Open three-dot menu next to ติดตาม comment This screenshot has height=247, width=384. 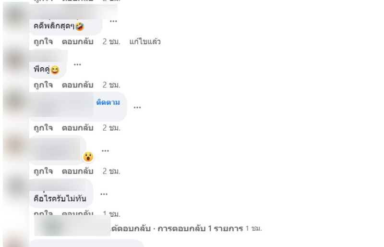[x=137, y=108]
